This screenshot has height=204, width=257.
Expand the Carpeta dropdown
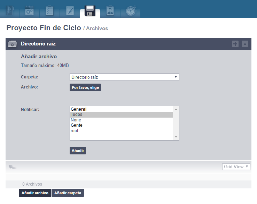click(124, 77)
